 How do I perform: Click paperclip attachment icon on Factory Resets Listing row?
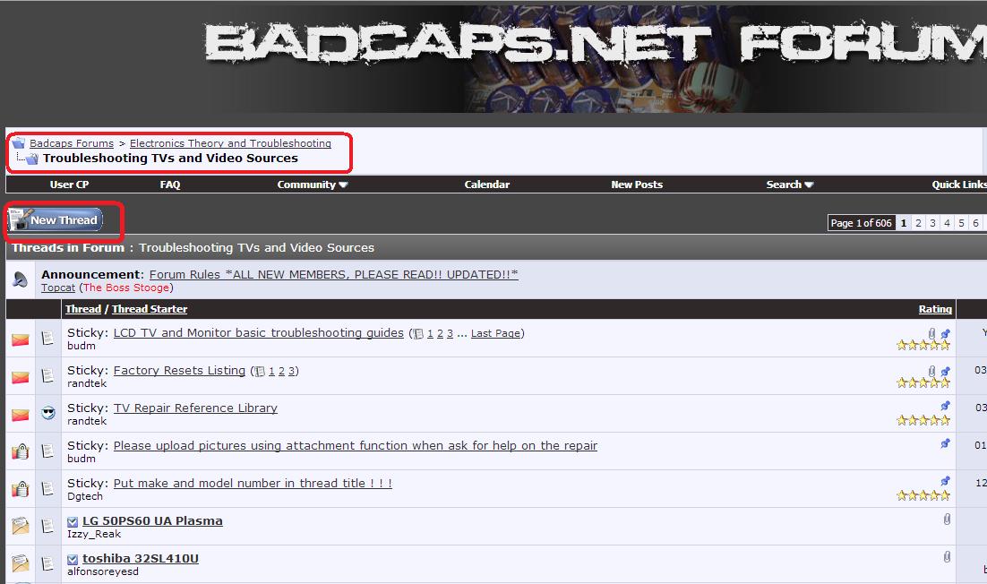click(931, 372)
